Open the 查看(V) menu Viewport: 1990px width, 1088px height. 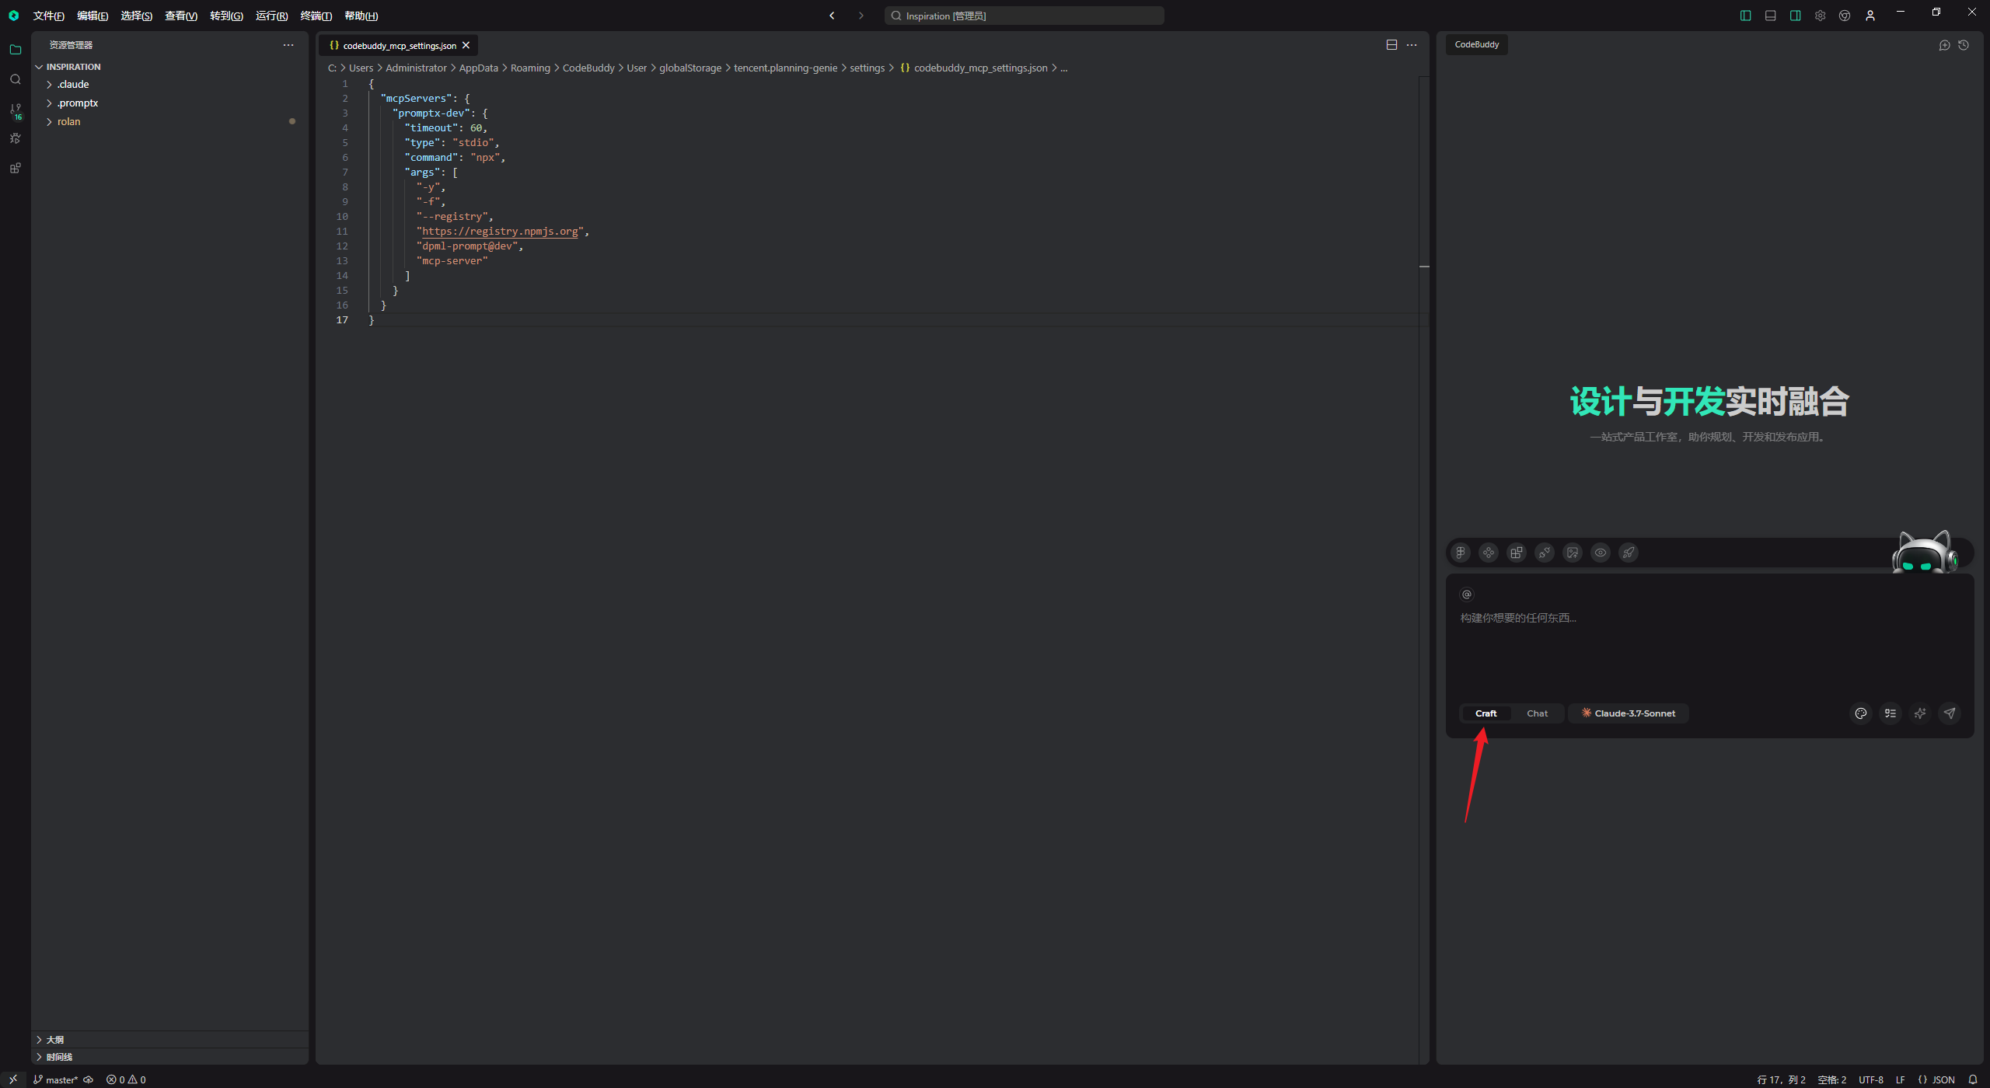[x=181, y=16]
